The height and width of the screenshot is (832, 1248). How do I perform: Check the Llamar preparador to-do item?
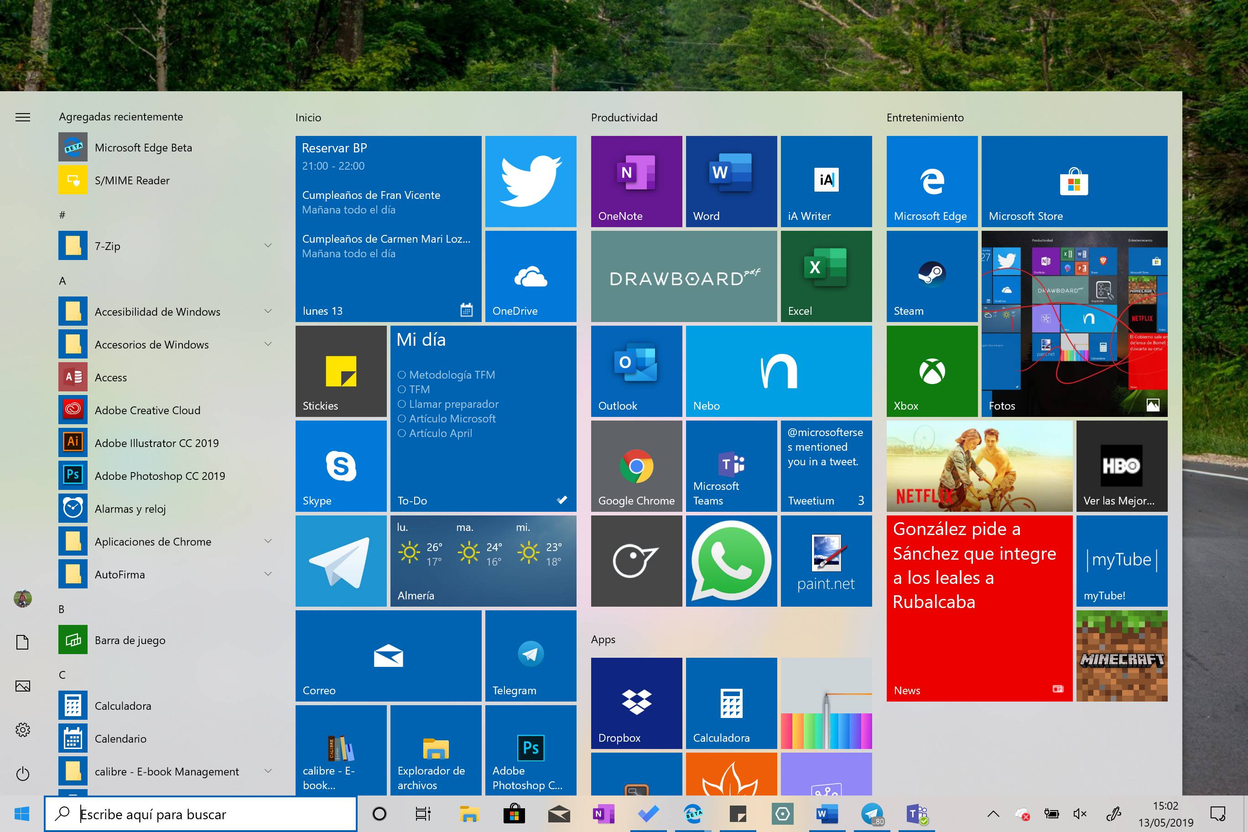[402, 404]
